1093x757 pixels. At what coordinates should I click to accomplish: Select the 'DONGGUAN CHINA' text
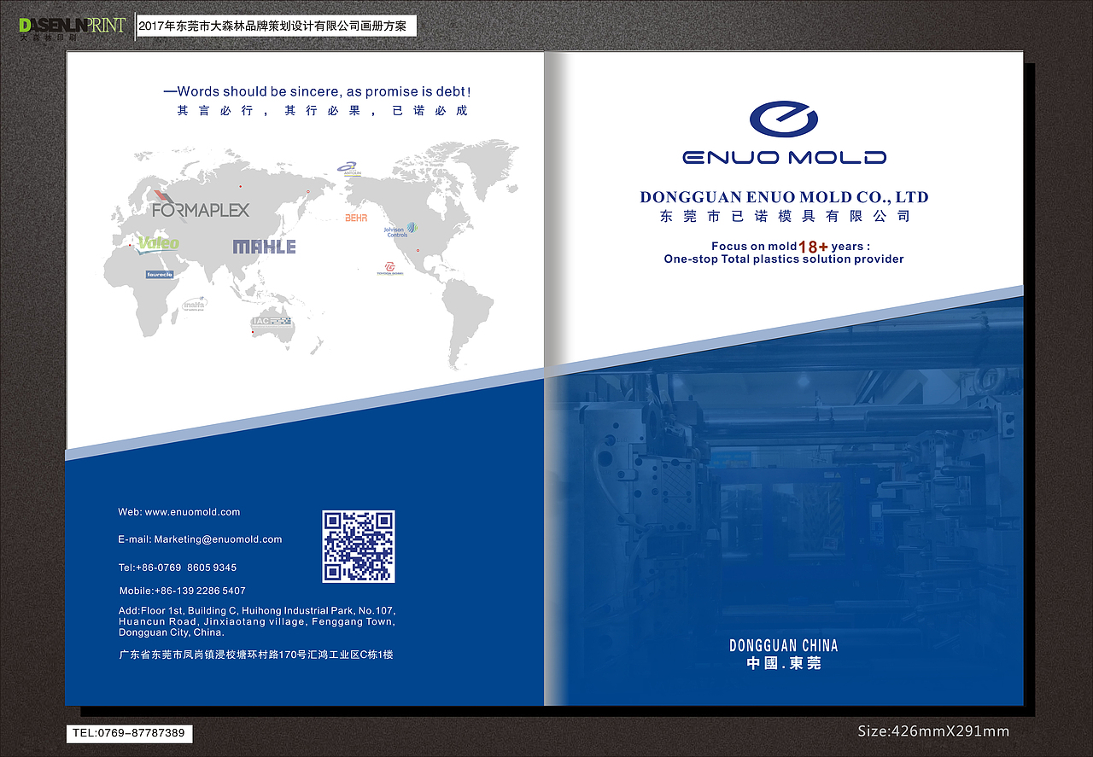[784, 645]
